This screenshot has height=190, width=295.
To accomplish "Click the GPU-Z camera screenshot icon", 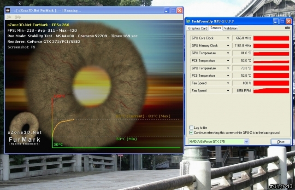I will click(288, 28).
